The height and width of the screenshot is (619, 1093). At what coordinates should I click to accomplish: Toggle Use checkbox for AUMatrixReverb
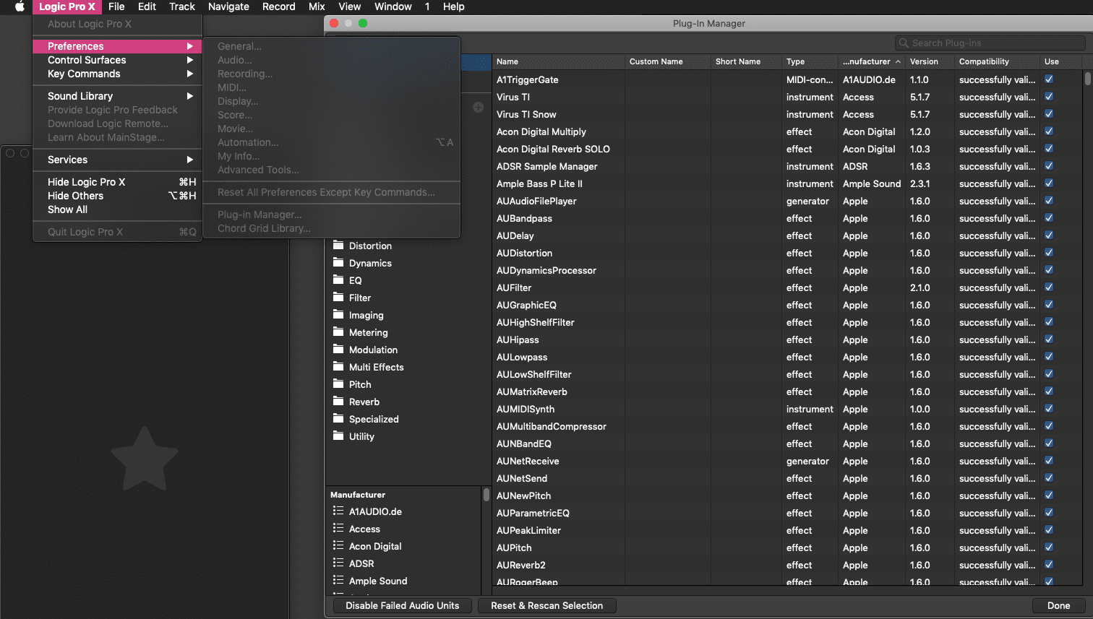1049,391
